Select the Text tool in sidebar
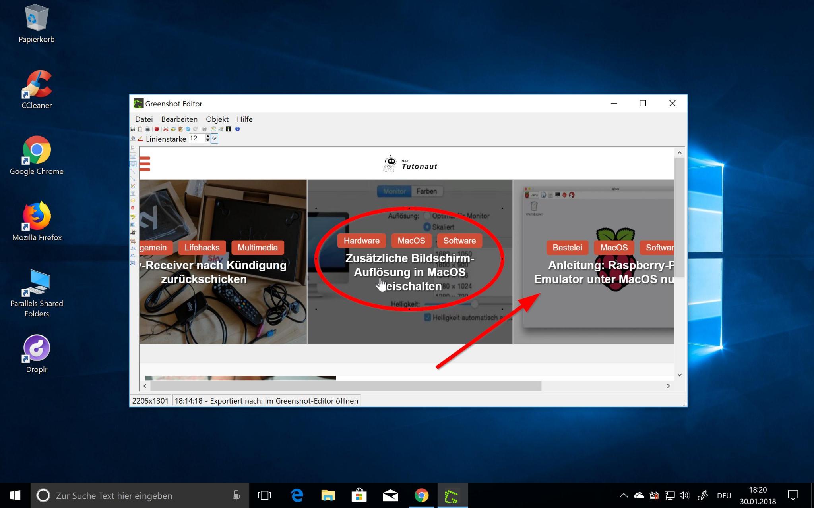Viewport: 814px width, 508px height. pos(133,193)
